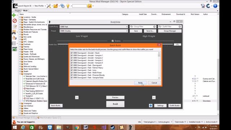Click the blue refresh arrow icon top right
The height and width of the screenshot is (130, 231).
point(208,6)
